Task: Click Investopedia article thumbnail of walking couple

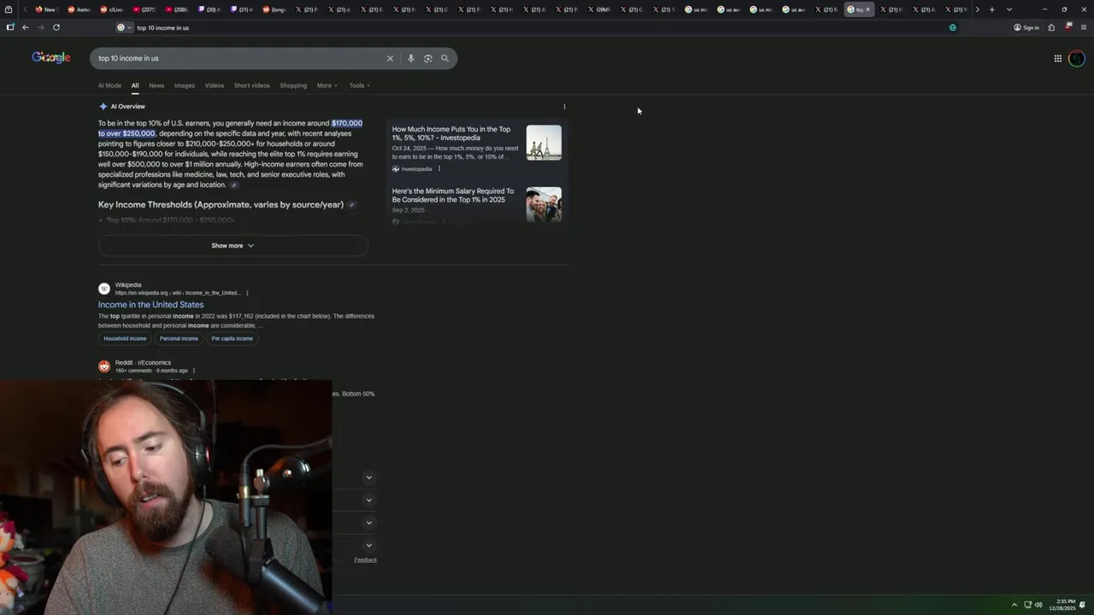Action: pyautogui.click(x=544, y=143)
